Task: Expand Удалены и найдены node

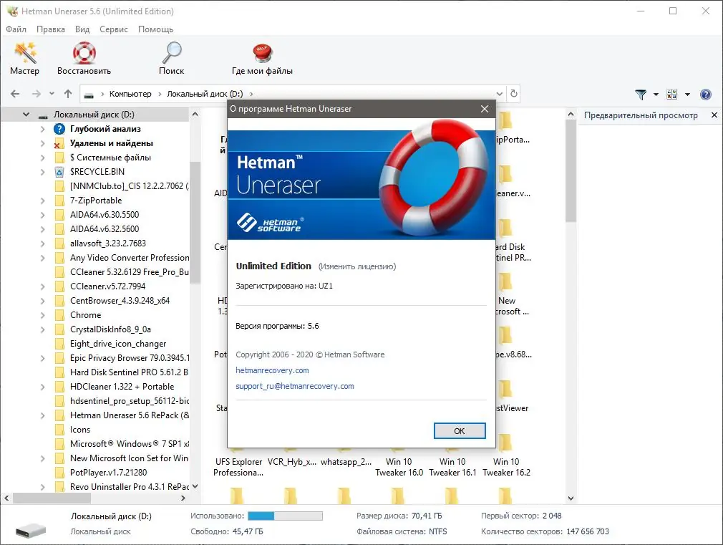Action: [42, 143]
